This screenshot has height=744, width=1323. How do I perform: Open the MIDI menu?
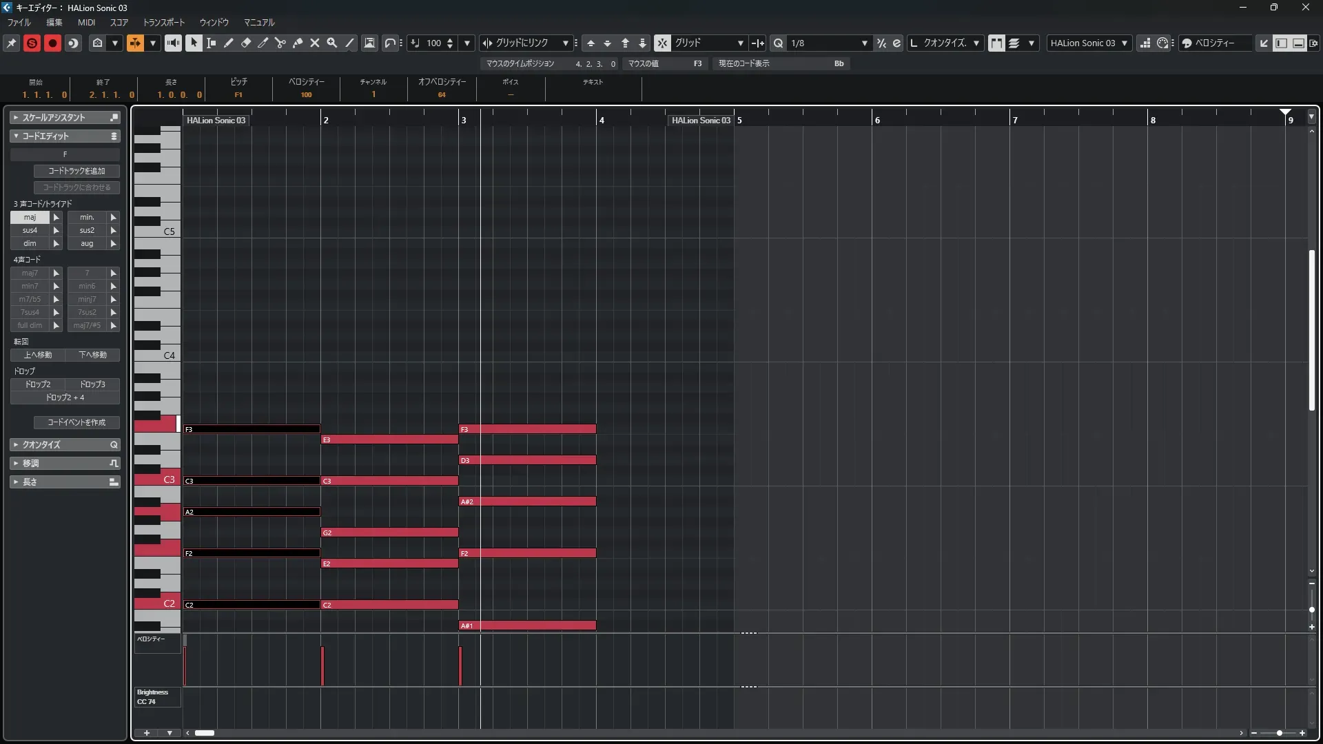click(86, 23)
